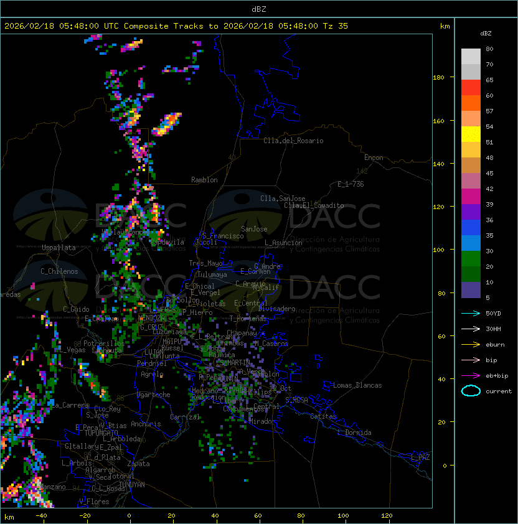
Task: Click the 'La_Carrera' place label
Action: click(x=70, y=405)
